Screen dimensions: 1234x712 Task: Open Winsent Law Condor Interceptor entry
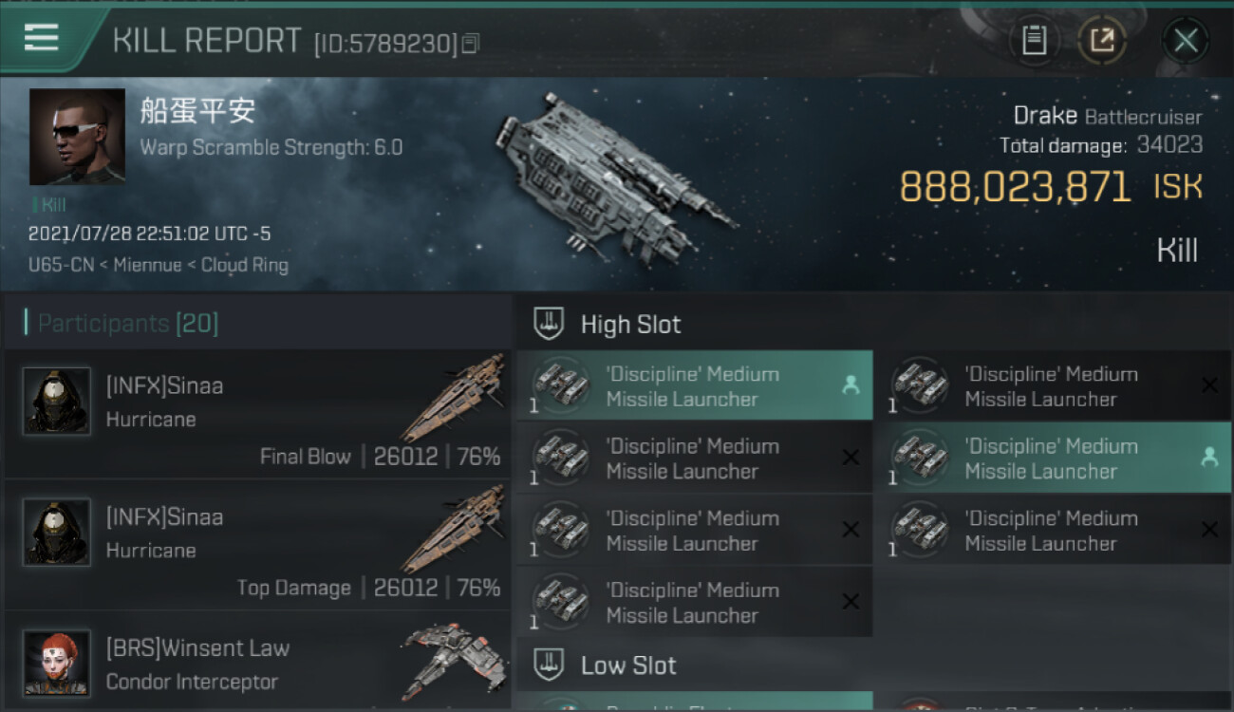257,662
